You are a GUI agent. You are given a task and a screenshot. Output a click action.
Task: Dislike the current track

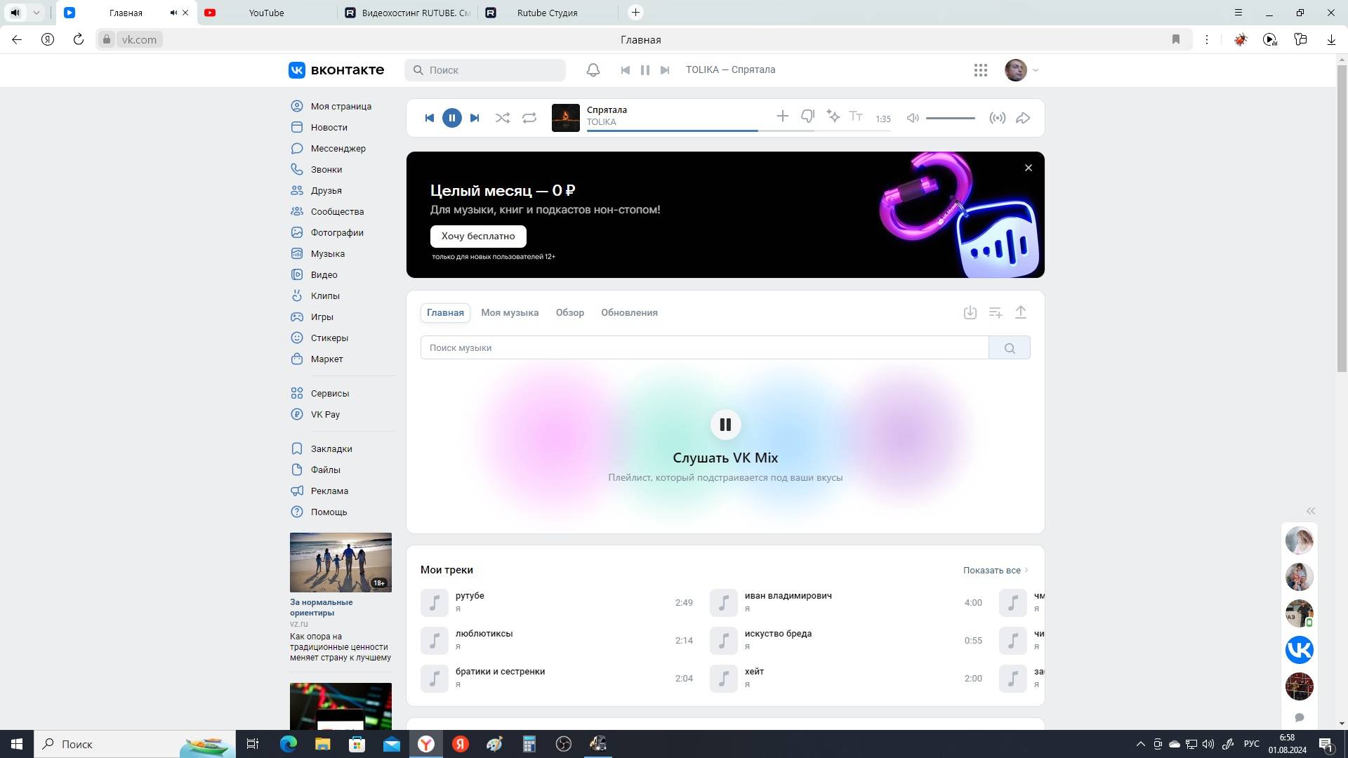pos(807,117)
